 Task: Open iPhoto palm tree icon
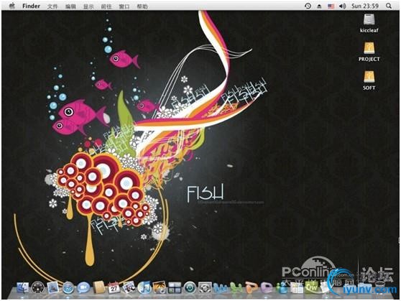pos(160,287)
